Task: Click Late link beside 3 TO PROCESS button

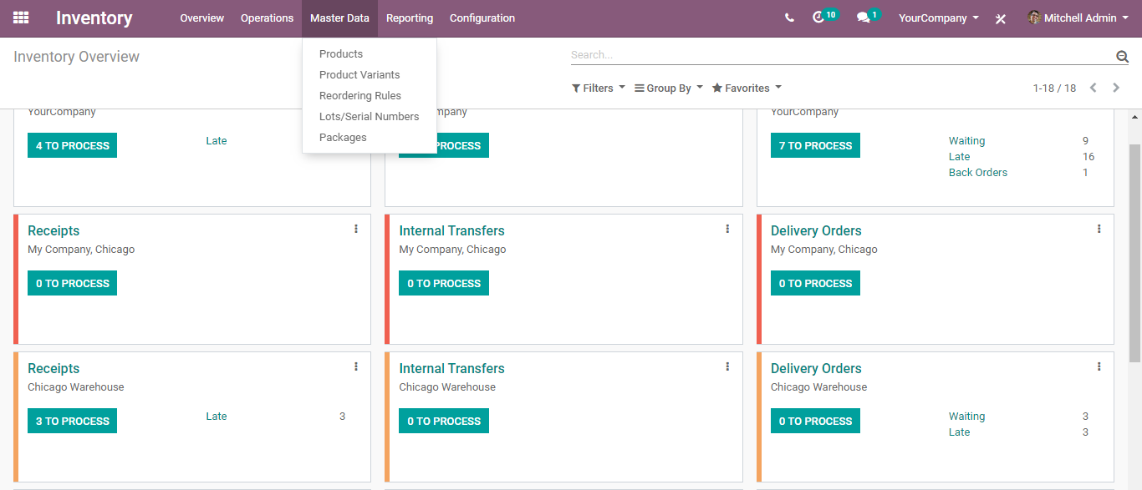Action: [217, 417]
